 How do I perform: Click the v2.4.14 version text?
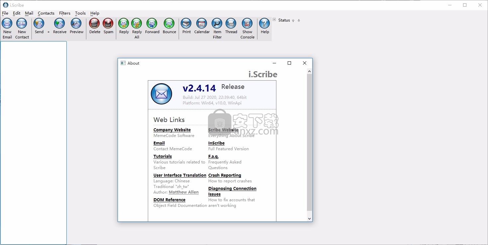[199, 88]
